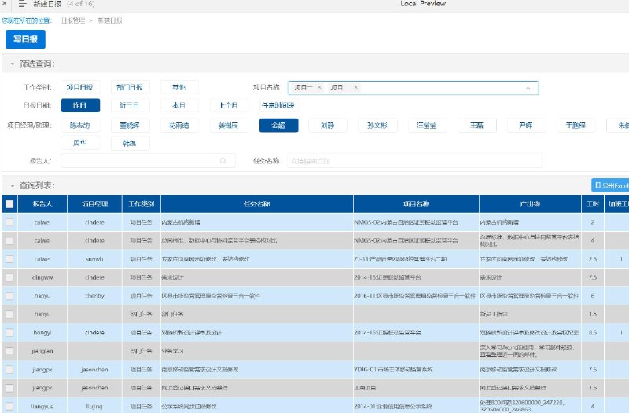Select project manager 花雨晴
Viewport: 629px width, 413px height.
179,126
